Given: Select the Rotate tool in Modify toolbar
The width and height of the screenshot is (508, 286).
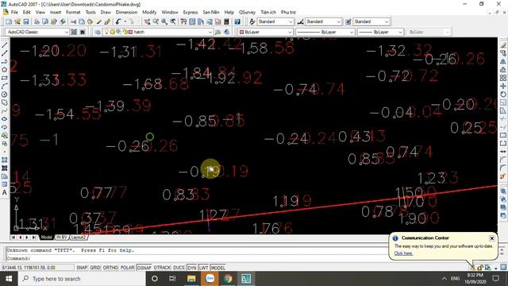Looking at the screenshot, I should [502, 94].
